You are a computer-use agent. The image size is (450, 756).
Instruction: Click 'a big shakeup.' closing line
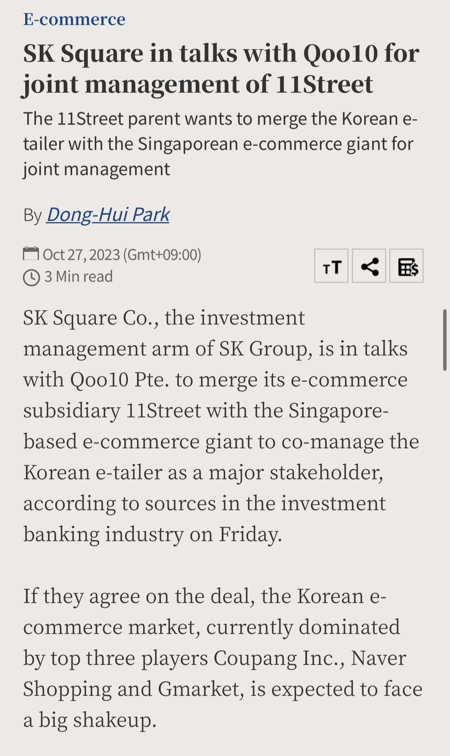[90, 720]
